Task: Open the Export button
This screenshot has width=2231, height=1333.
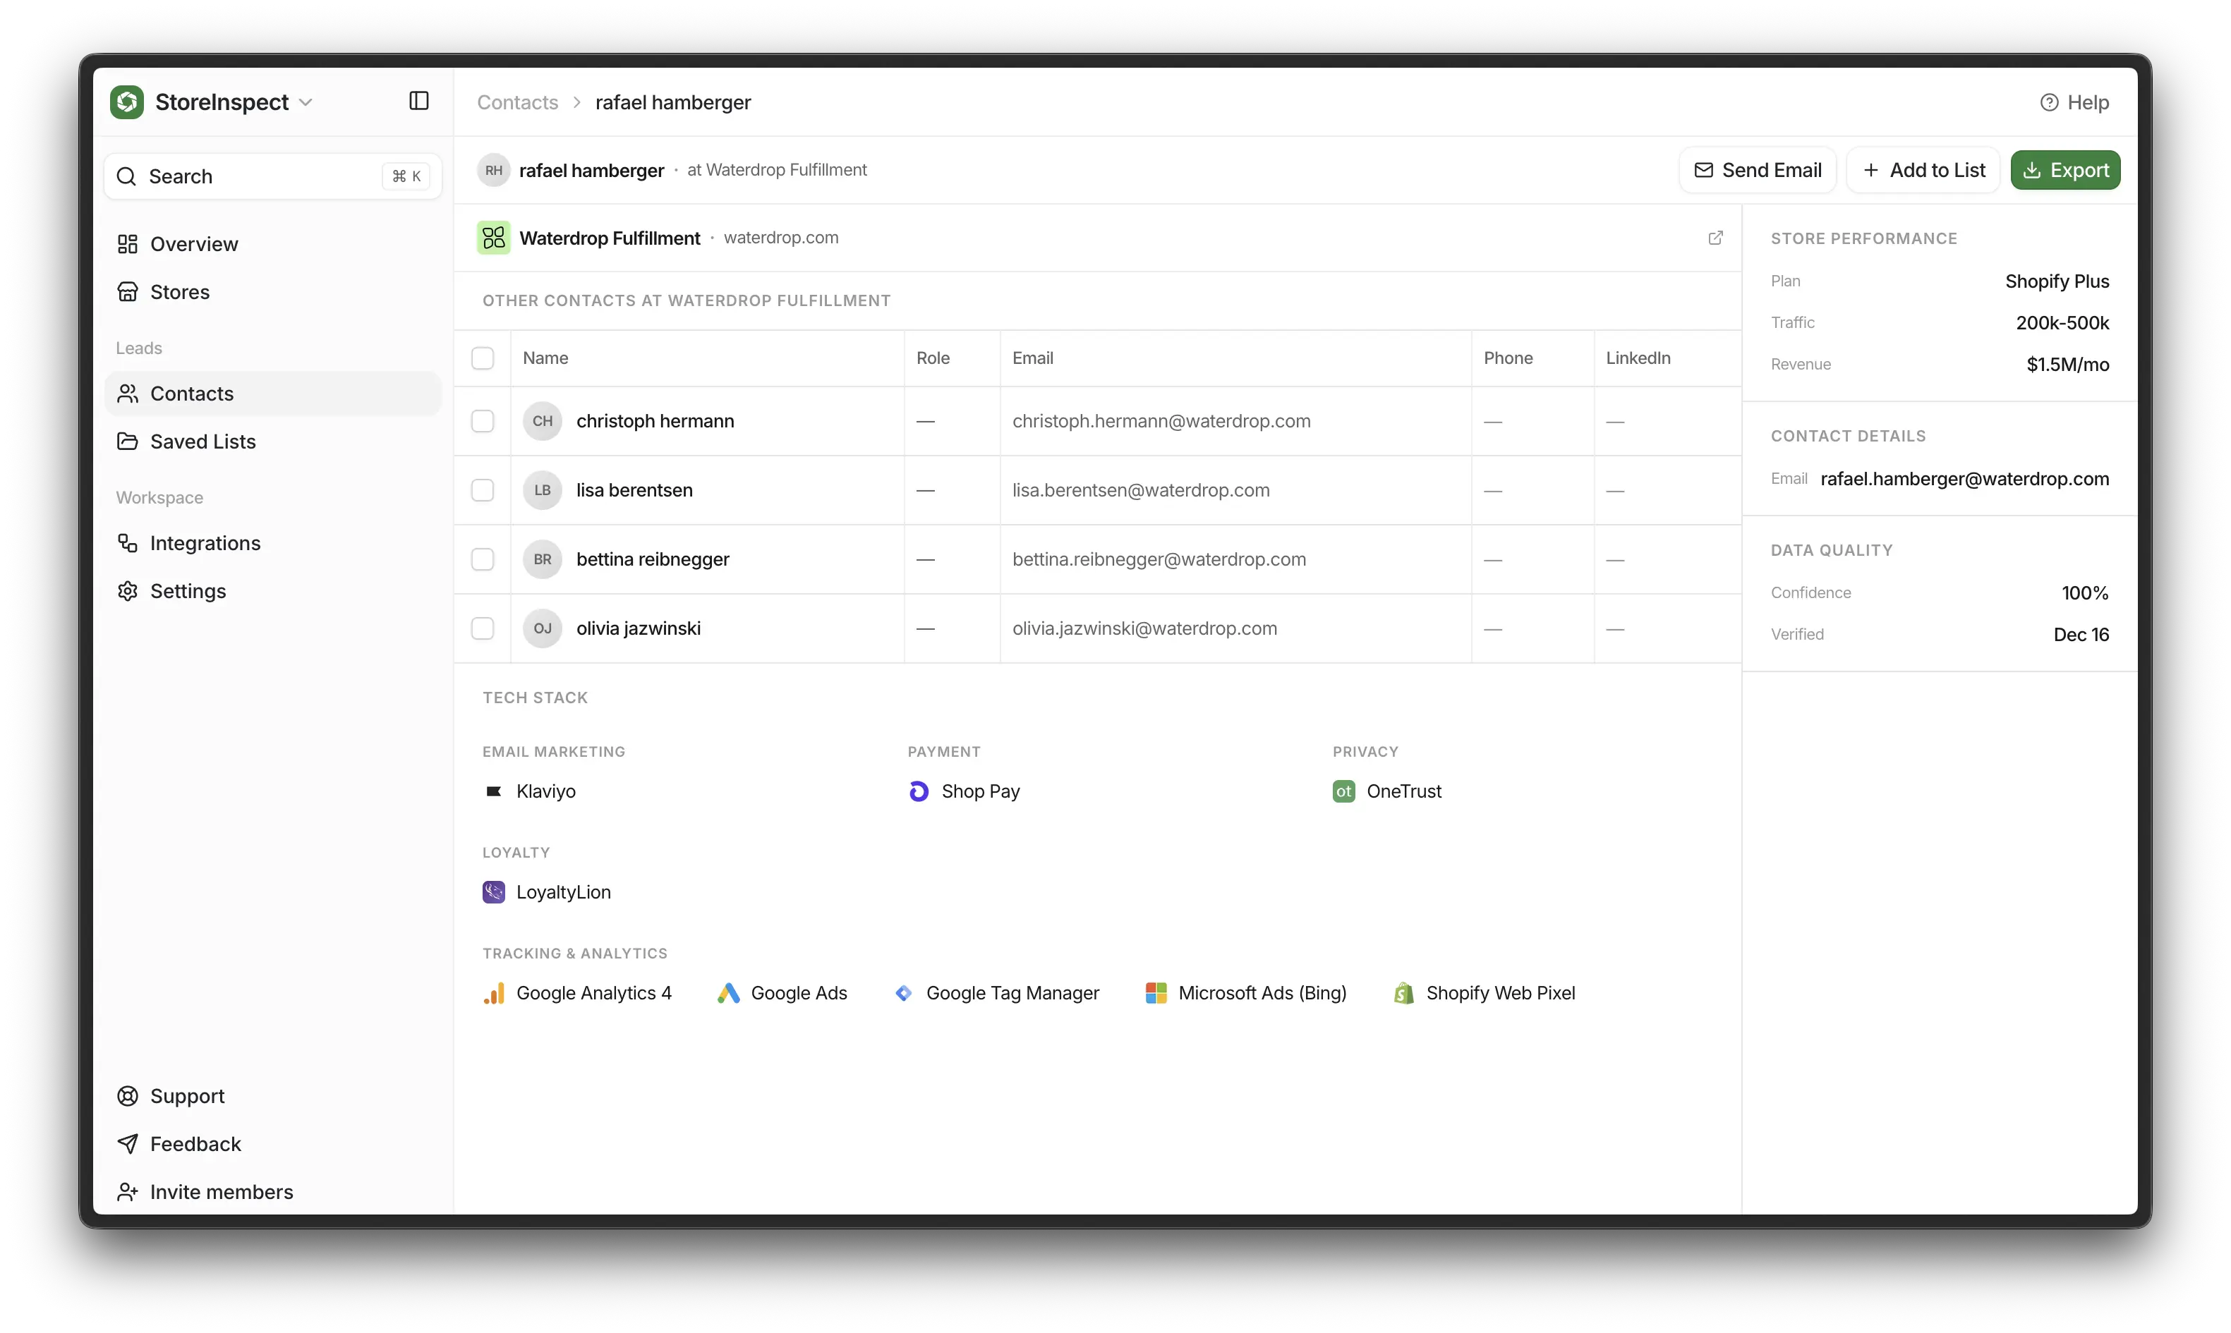Action: pos(2066,170)
